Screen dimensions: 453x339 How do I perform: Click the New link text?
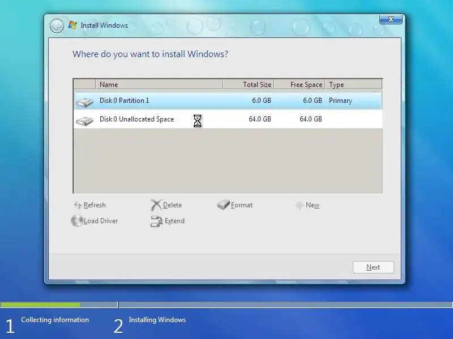313,205
